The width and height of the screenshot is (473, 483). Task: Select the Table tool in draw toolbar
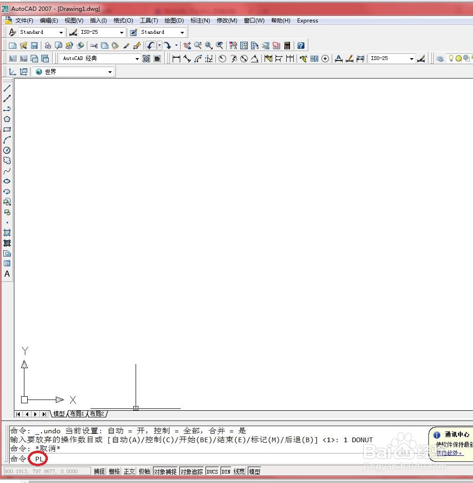[7, 264]
